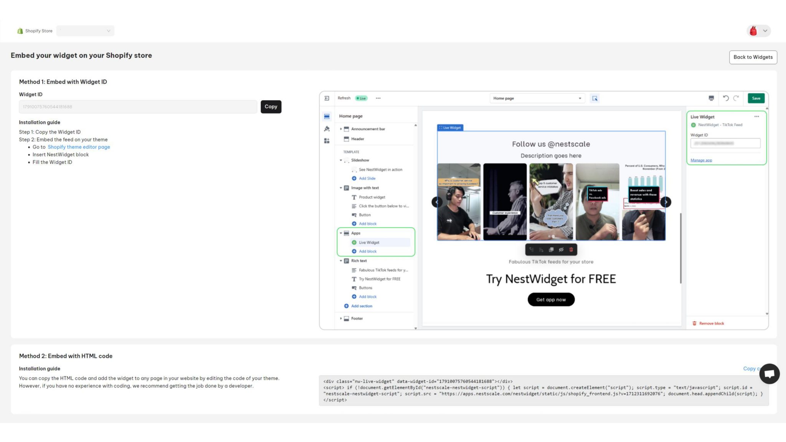Image resolution: width=786 pixels, height=442 pixels.
Task: Select the Sections panel icon in theme editor sidebar
Action: pos(327,115)
